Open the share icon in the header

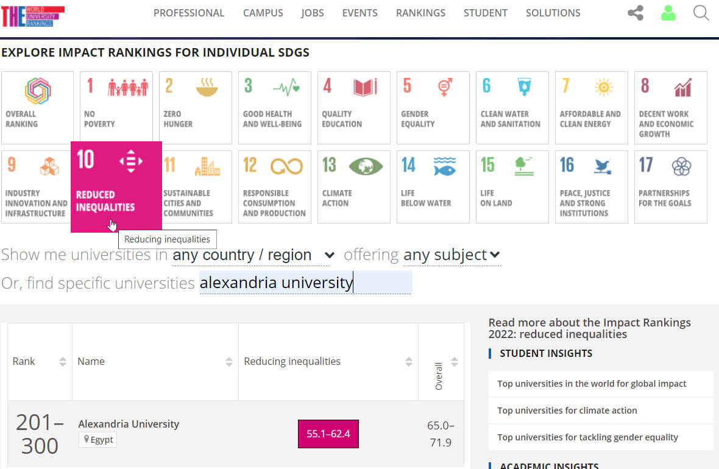coord(635,13)
